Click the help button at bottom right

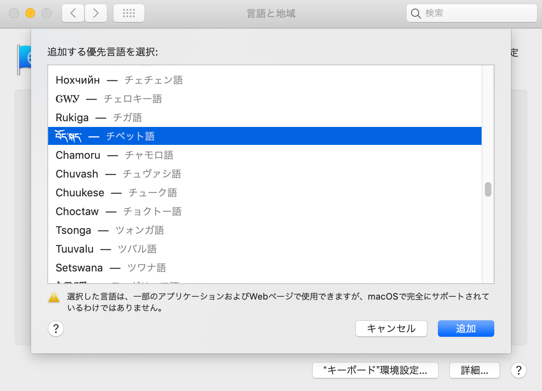point(518,370)
